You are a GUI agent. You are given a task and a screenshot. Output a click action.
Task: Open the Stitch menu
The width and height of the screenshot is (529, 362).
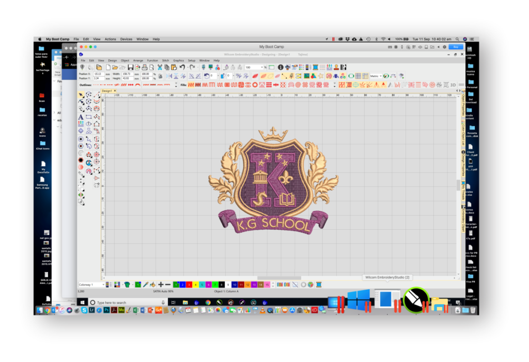[x=165, y=60]
